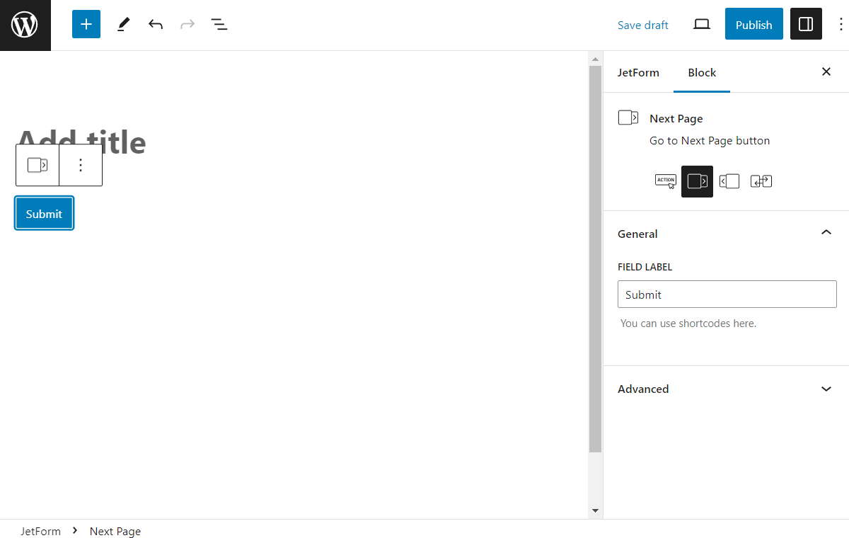Viewport: 849px width, 538px height.
Task: Click inside the Field Label input showing Submit
Action: [727, 294]
